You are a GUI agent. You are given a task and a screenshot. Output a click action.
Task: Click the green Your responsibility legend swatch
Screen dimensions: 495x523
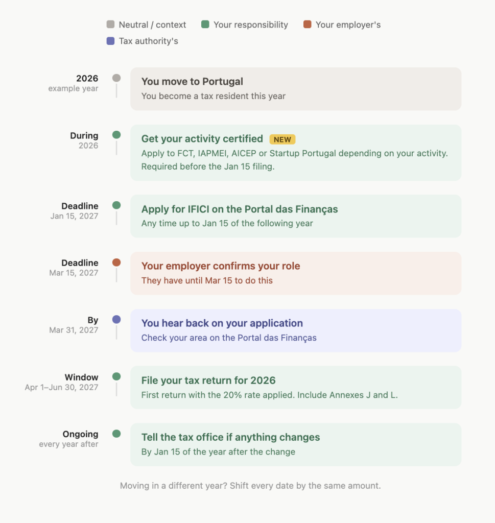coord(205,25)
